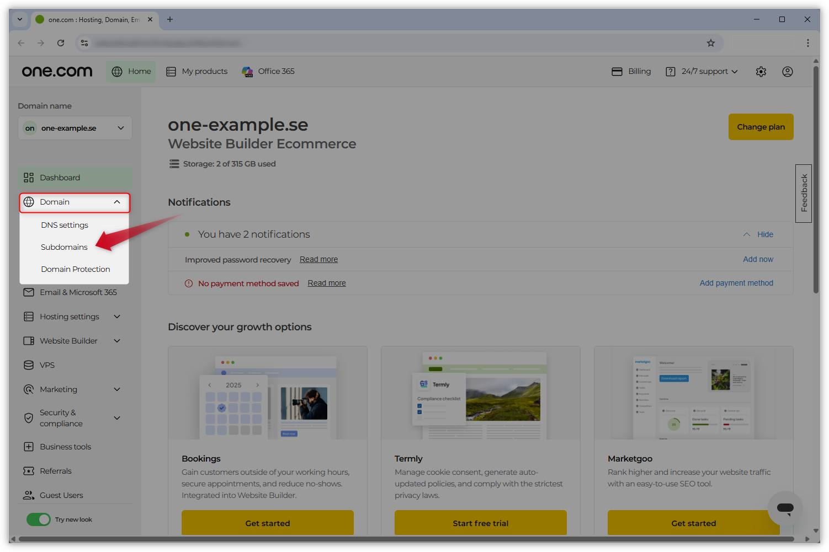The image size is (829, 552).
Task: Click the VPS database icon
Action: click(x=29, y=365)
